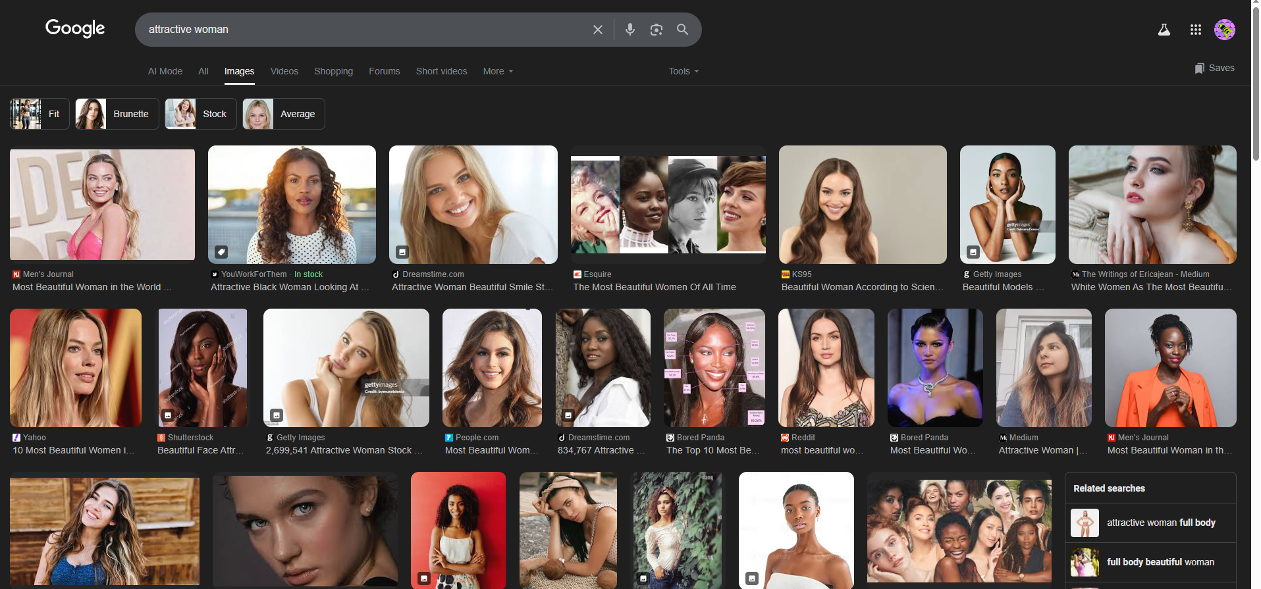The width and height of the screenshot is (1261, 589).
Task: Click 'Related searches' heading text
Action: 1109,488
